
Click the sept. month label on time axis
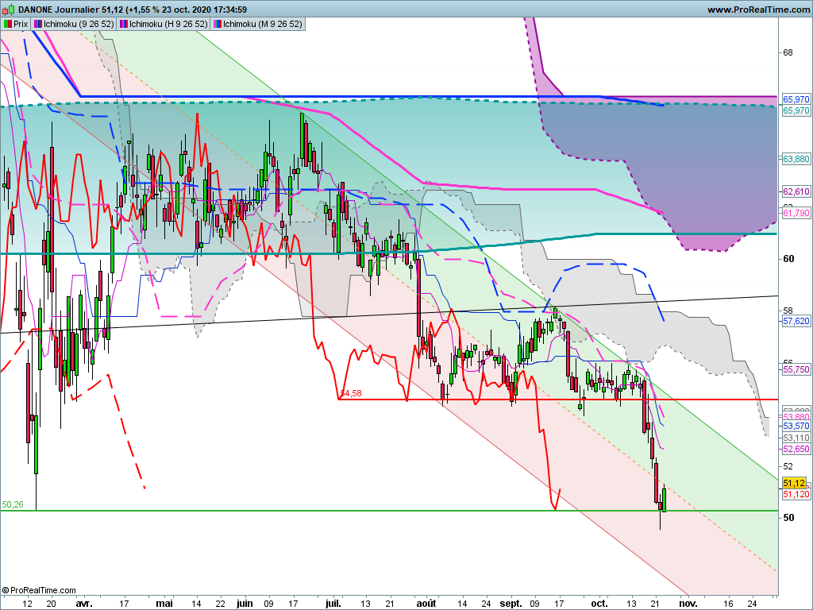coord(511,604)
